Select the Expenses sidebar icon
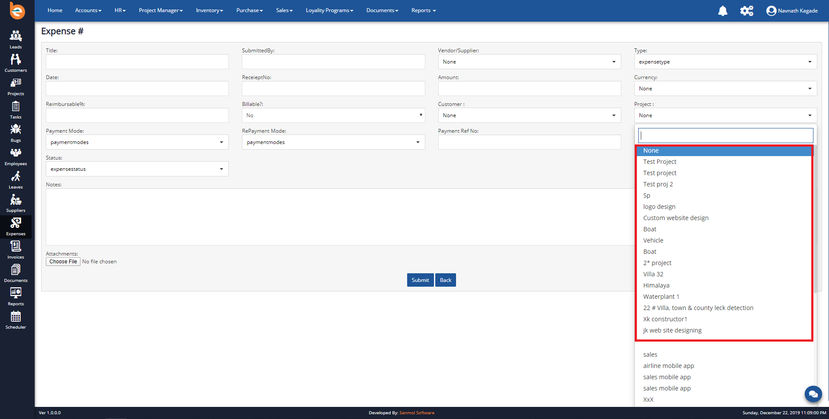 click(x=16, y=226)
